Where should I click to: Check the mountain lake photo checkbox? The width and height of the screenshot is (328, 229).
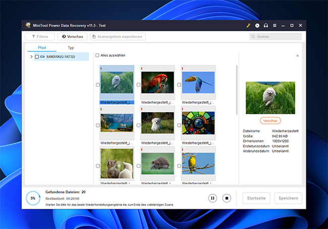click(x=98, y=125)
